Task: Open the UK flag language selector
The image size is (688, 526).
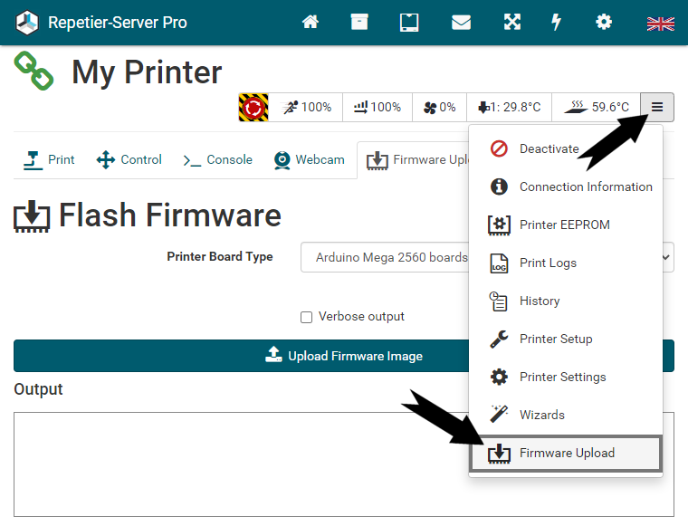Action: pos(660,23)
